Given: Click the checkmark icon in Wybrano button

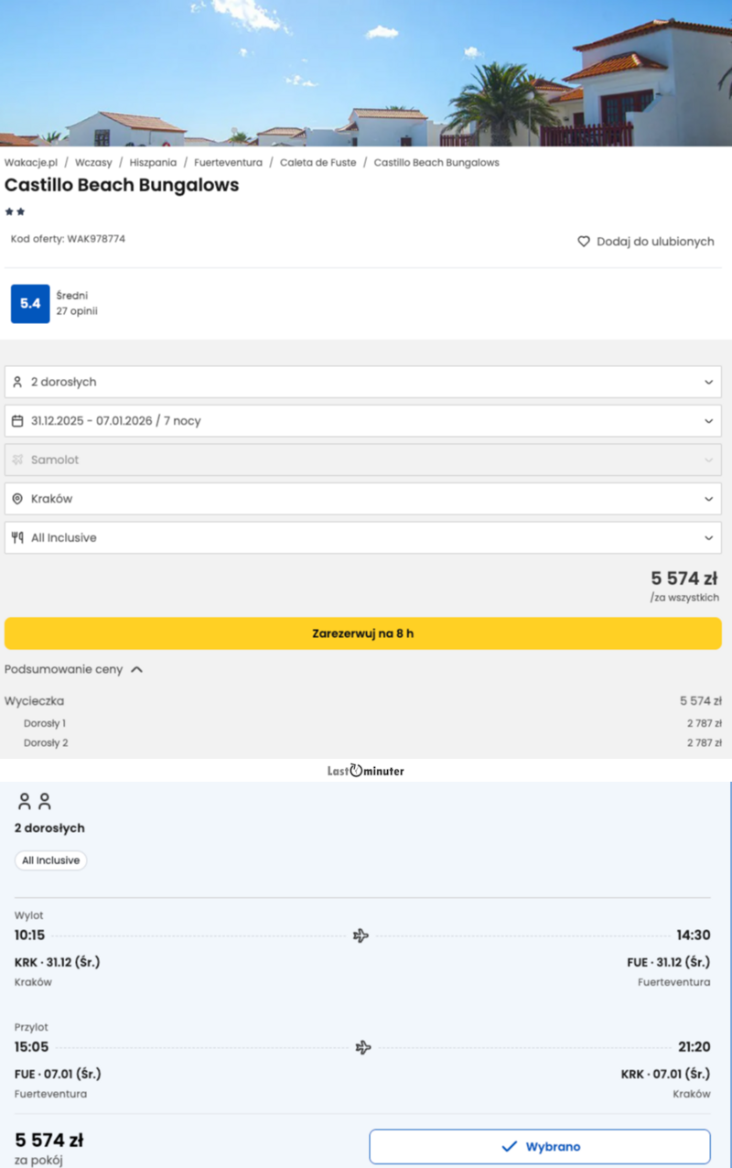Looking at the screenshot, I should coord(510,1146).
